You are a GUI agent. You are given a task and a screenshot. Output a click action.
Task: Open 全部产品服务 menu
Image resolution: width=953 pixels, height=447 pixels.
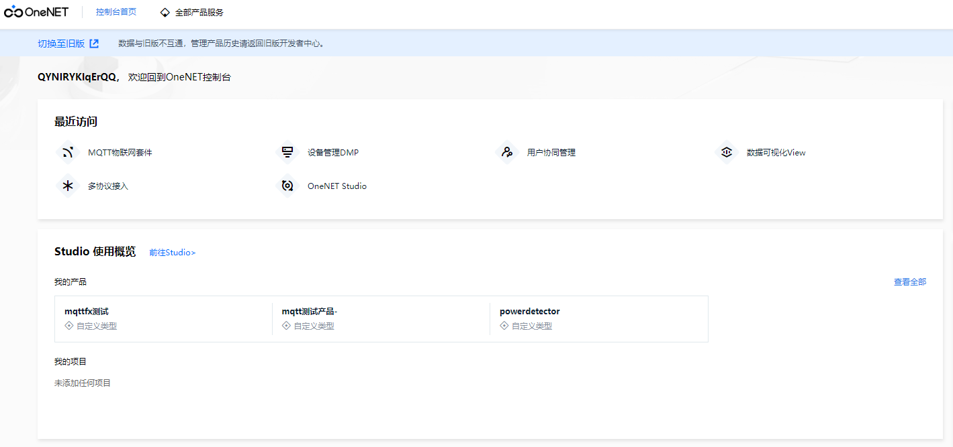[x=199, y=12]
